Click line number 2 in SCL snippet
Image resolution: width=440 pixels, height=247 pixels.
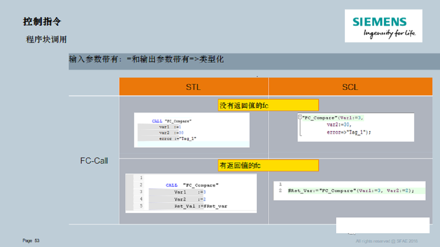click(x=280, y=190)
